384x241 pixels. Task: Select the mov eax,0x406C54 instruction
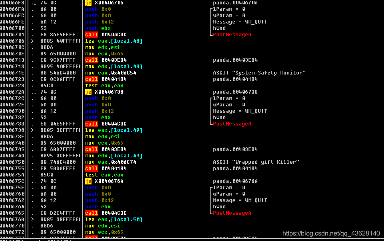tap(111, 73)
